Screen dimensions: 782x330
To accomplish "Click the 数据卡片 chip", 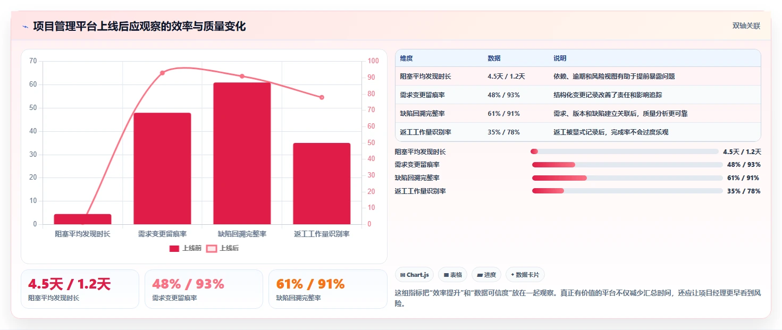I will [525, 275].
